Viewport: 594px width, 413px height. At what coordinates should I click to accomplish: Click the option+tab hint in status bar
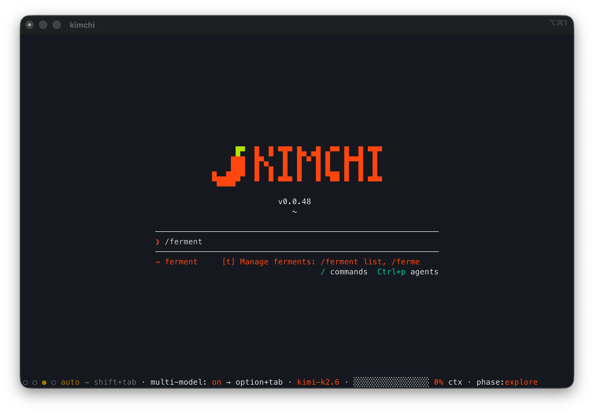point(259,382)
